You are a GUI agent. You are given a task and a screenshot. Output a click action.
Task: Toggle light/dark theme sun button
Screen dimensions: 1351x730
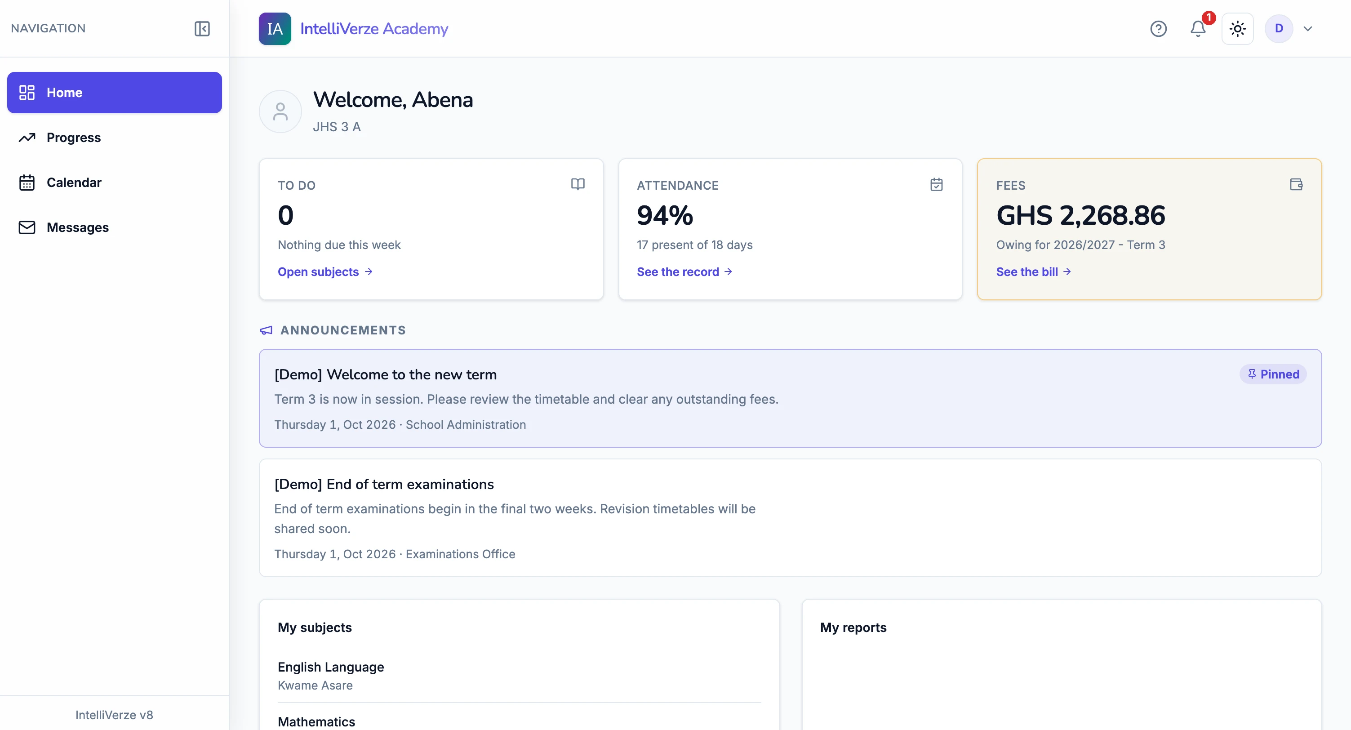coord(1237,28)
